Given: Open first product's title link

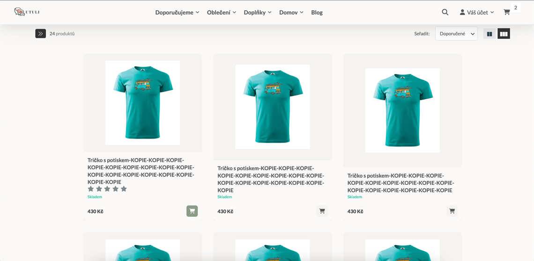Looking at the screenshot, I should pos(141,171).
